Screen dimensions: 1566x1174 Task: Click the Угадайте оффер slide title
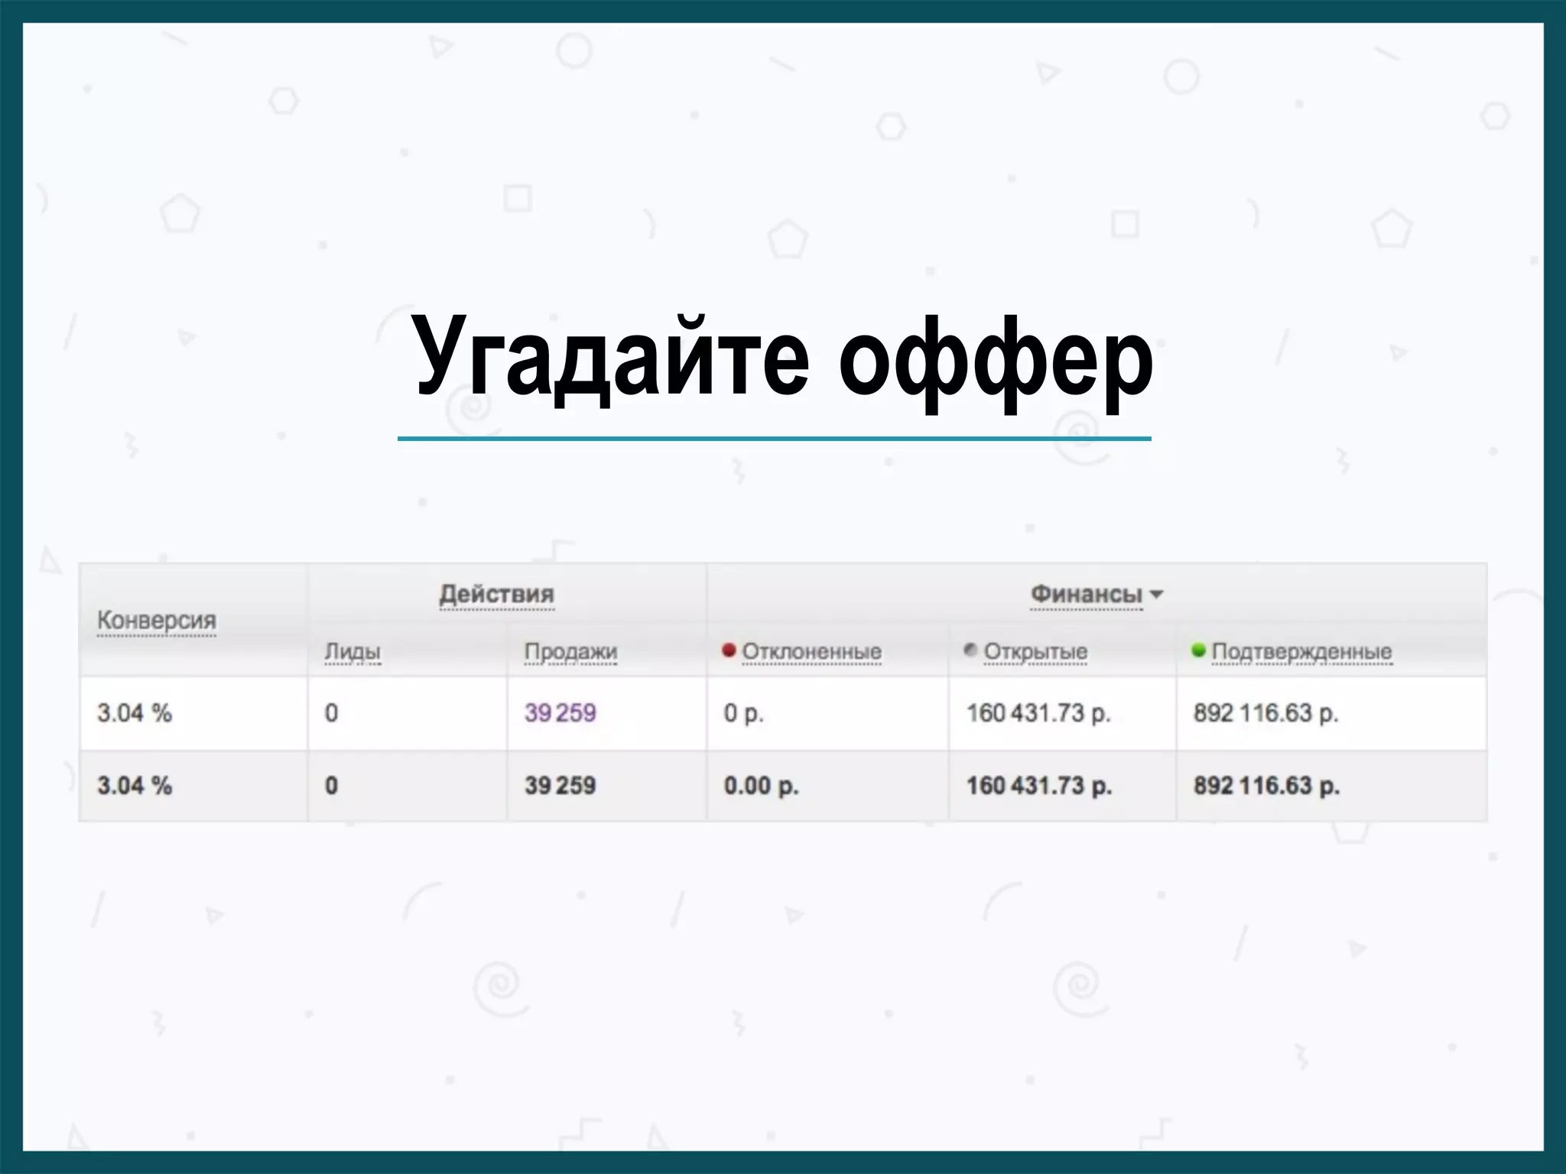pos(781,359)
